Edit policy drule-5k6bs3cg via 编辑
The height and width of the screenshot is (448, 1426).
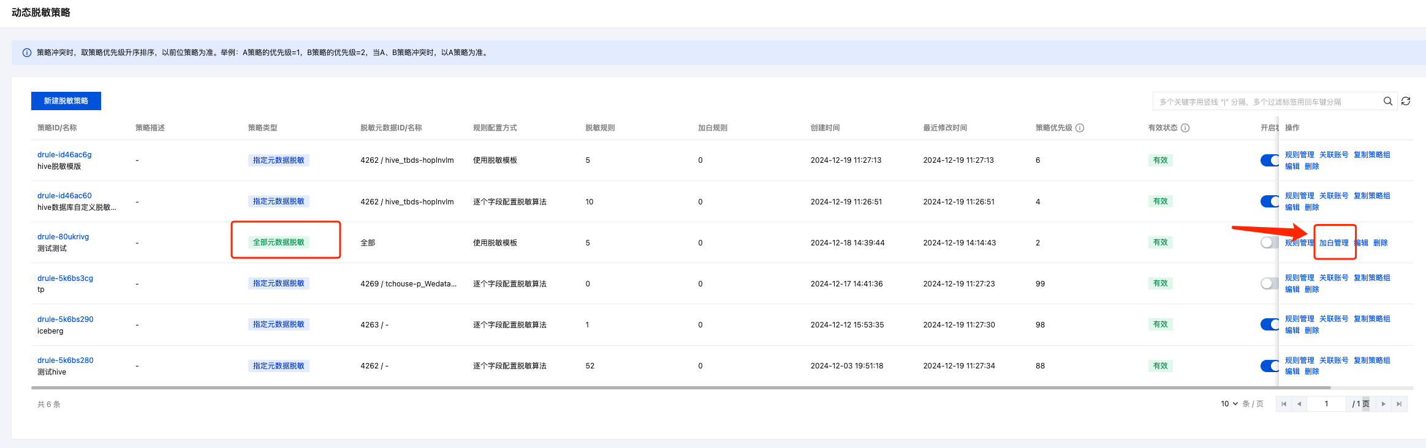[x=1292, y=289]
